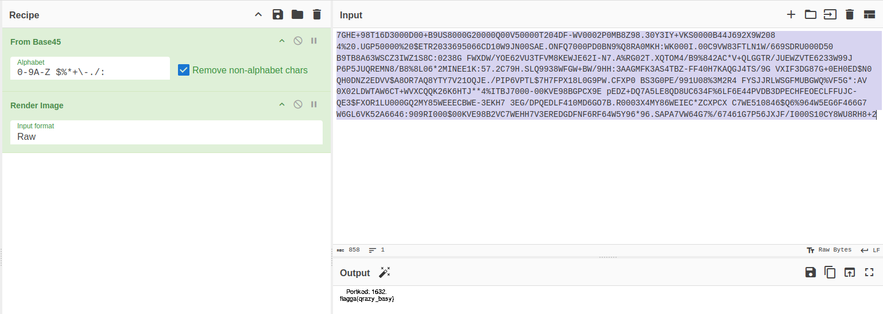
Task: Add a new input tab
Action: coord(791,15)
